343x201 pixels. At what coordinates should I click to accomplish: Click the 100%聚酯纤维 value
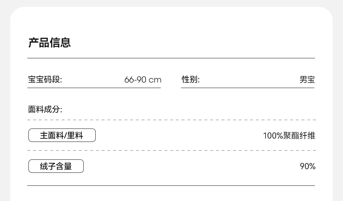coord(289,135)
